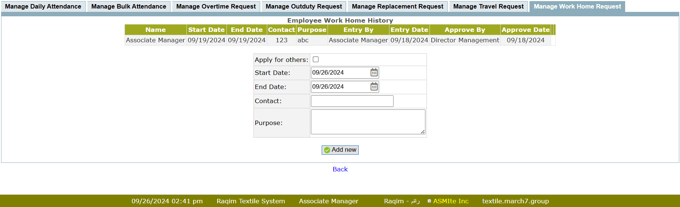Go to Manage Overtime Request tab
Screen dimensions: 680x207
216,7
